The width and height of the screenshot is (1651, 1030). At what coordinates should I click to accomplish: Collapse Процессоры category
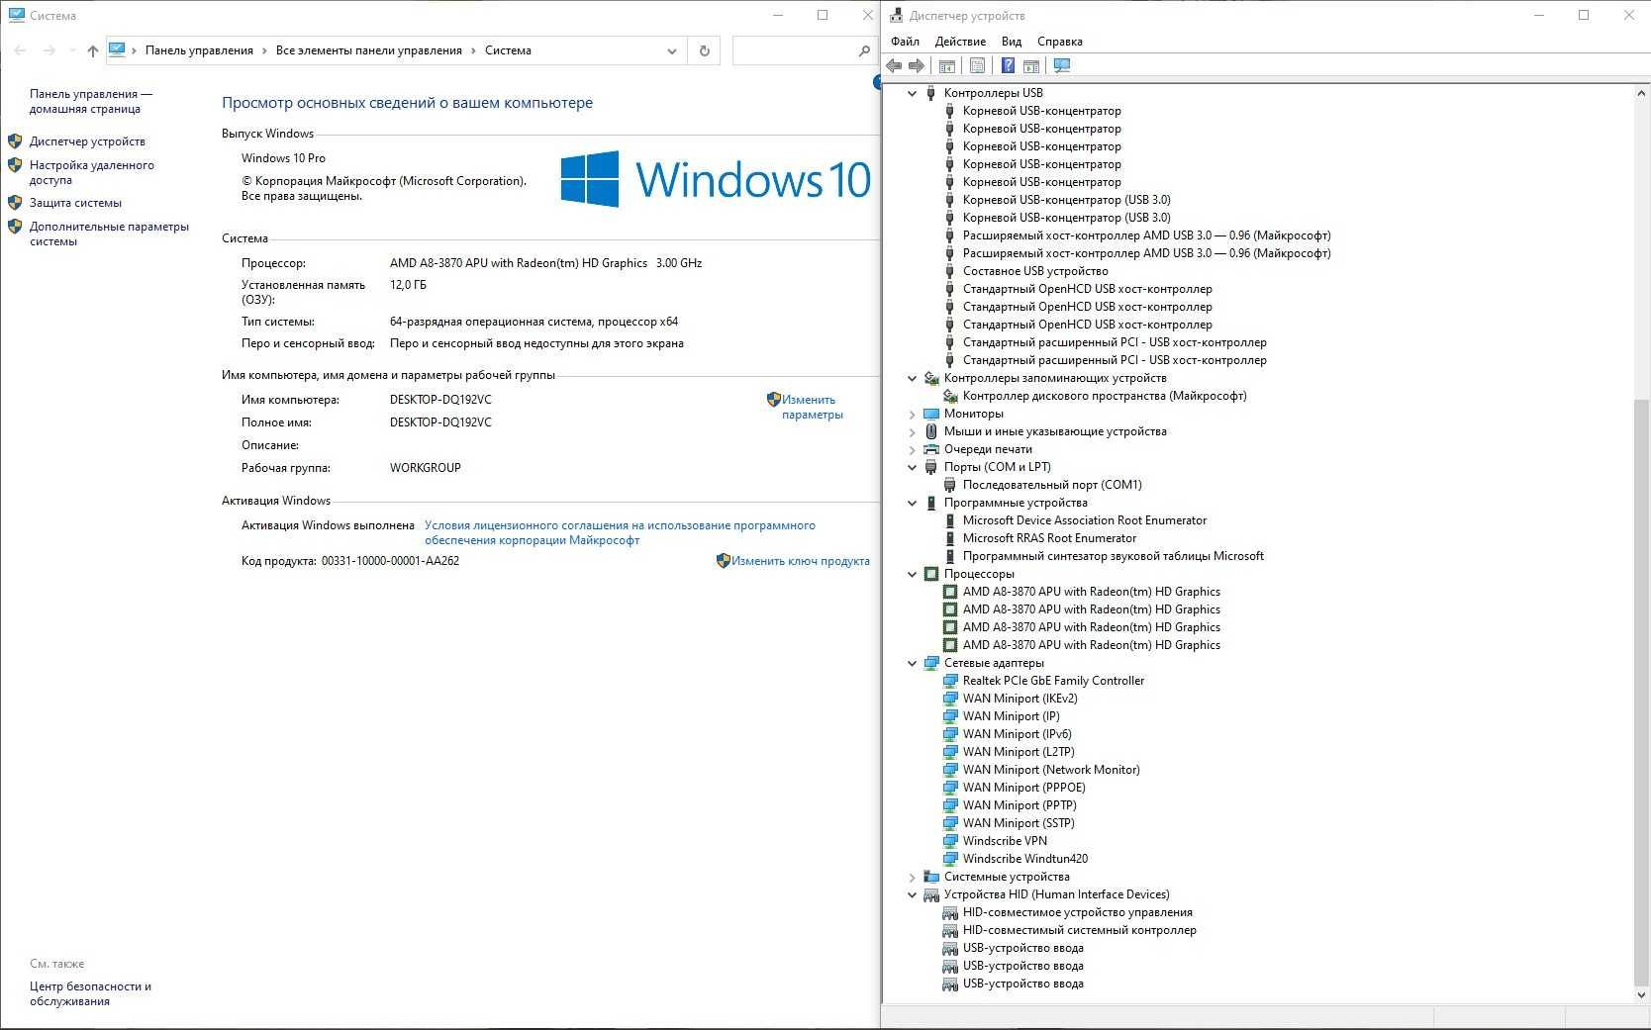(x=913, y=574)
